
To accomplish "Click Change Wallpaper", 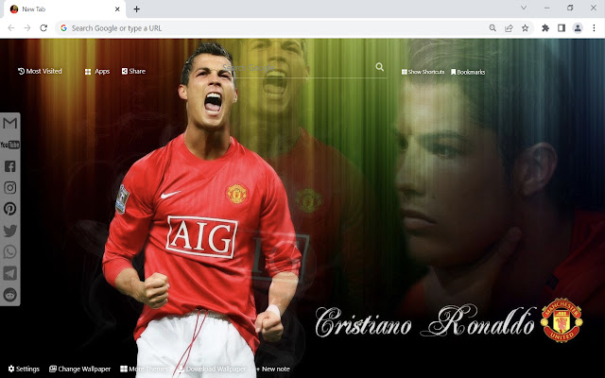I will point(79,369).
